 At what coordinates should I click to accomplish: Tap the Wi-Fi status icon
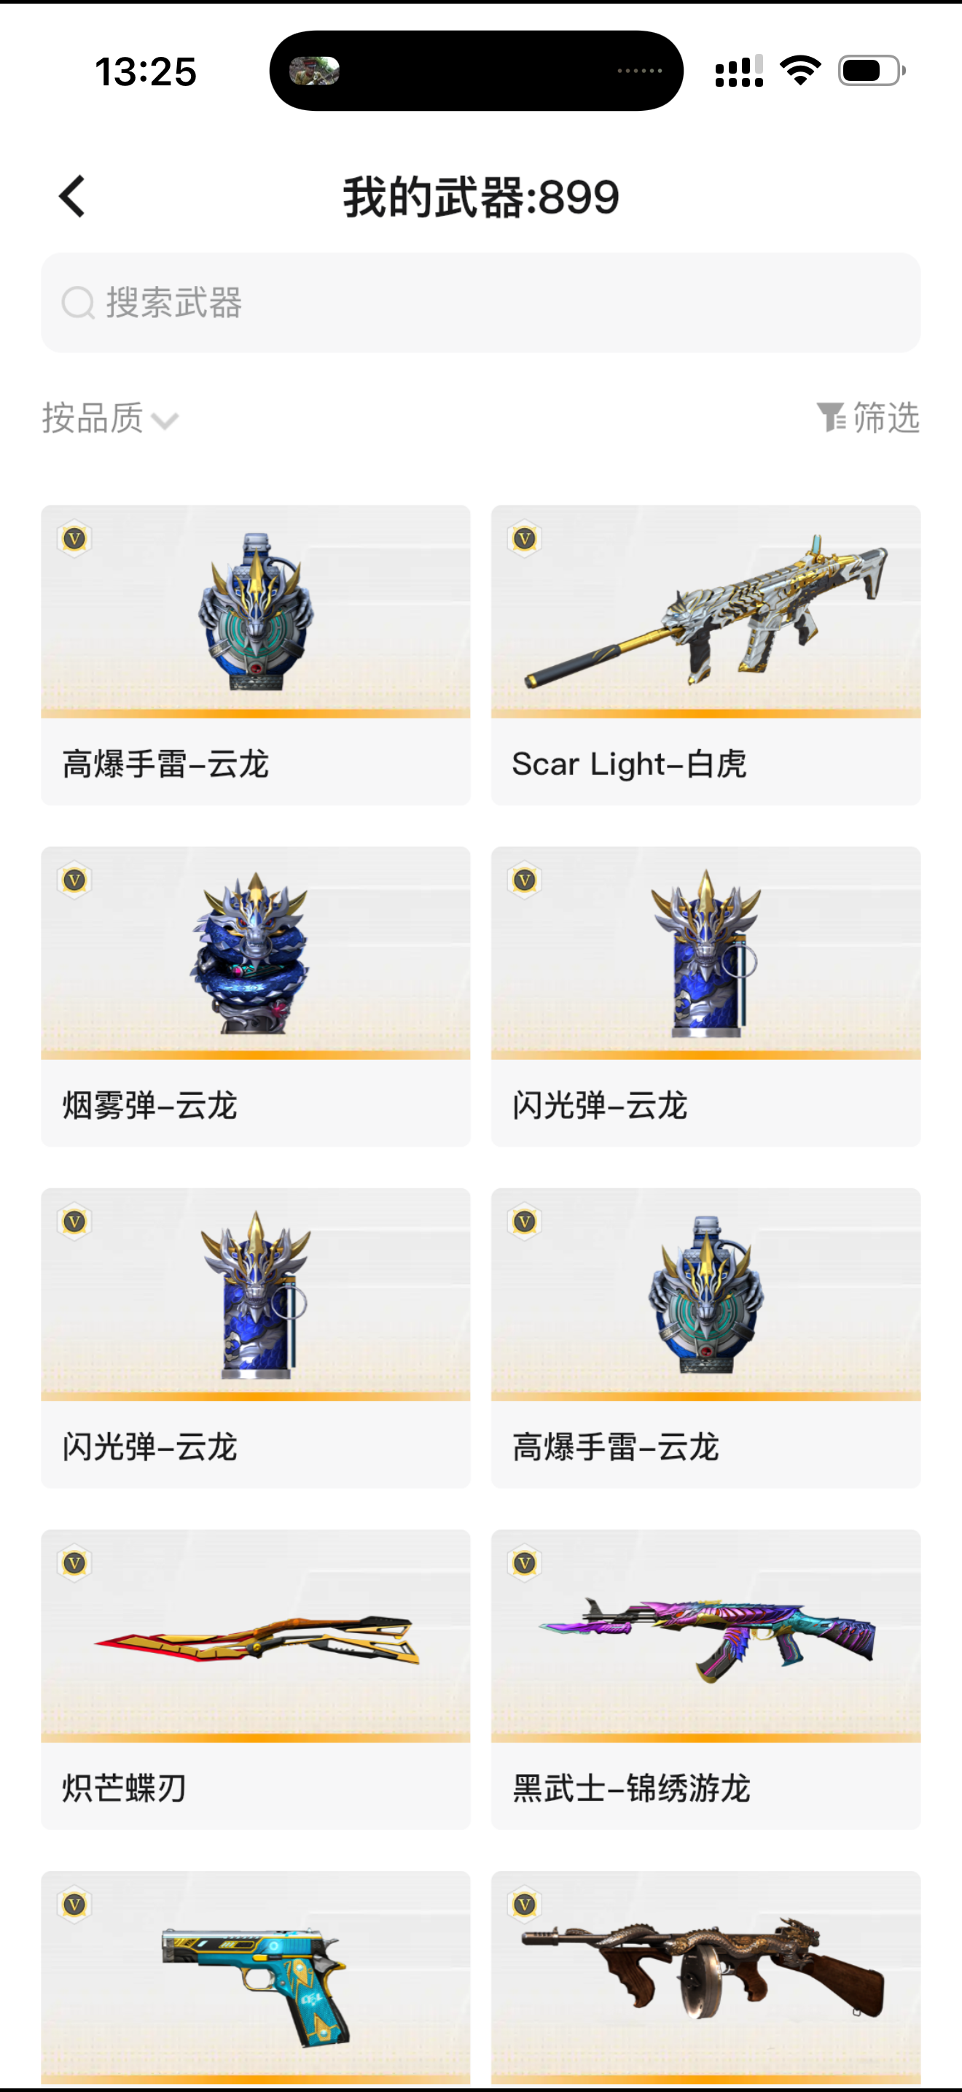pos(801,71)
